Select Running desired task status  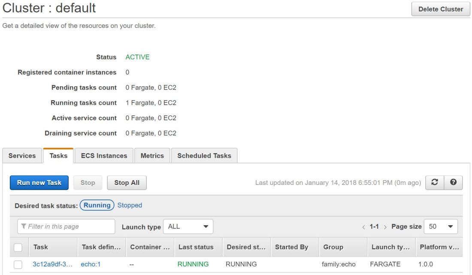97,205
